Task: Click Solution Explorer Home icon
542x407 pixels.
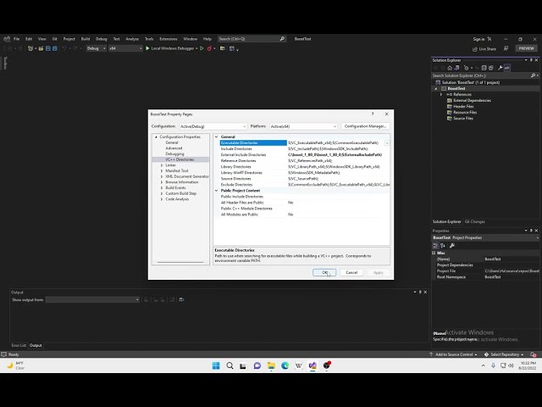Action: pyautogui.click(x=450, y=68)
